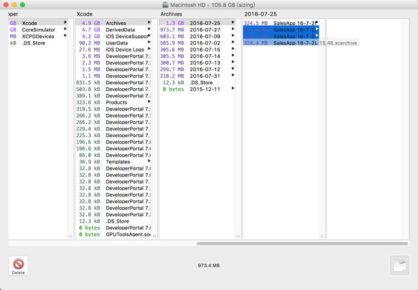Viewport: 418px width, 290px height.
Task: Expand the 2015-12-11 folder arrow
Action: pyautogui.click(x=233, y=88)
